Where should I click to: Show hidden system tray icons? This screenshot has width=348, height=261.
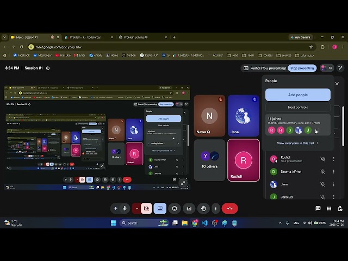[280, 223]
